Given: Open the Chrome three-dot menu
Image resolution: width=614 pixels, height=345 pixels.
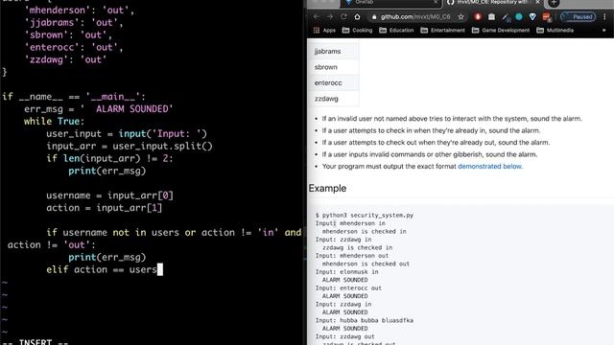Looking at the screenshot, I should [x=605, y=17].
